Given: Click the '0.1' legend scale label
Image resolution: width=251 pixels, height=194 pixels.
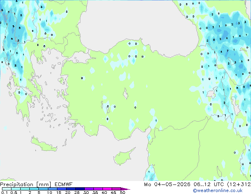Looking at the screenshot, I should point(4,192).
